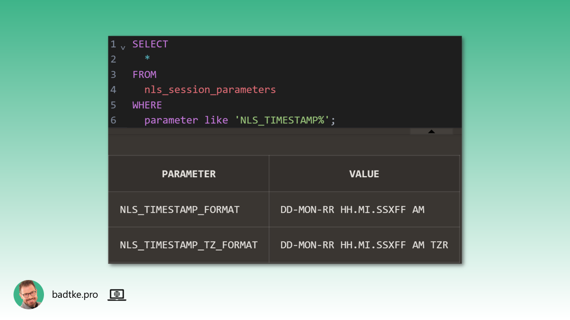
Task: Click the asterisk on line 2
Action: coord(147,59)
